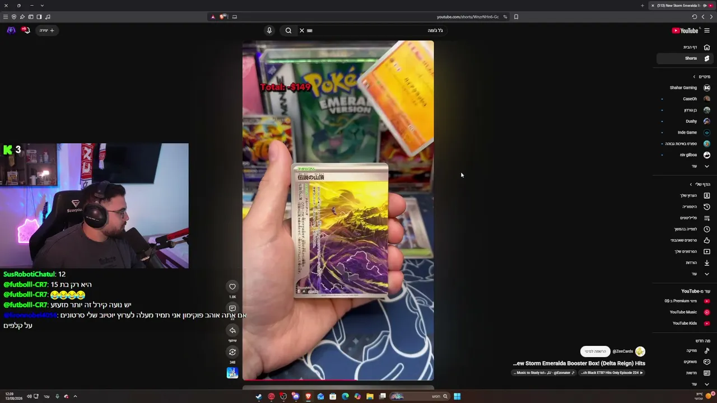Toggle the YouTube guide hamburger menu

[707, 30]
